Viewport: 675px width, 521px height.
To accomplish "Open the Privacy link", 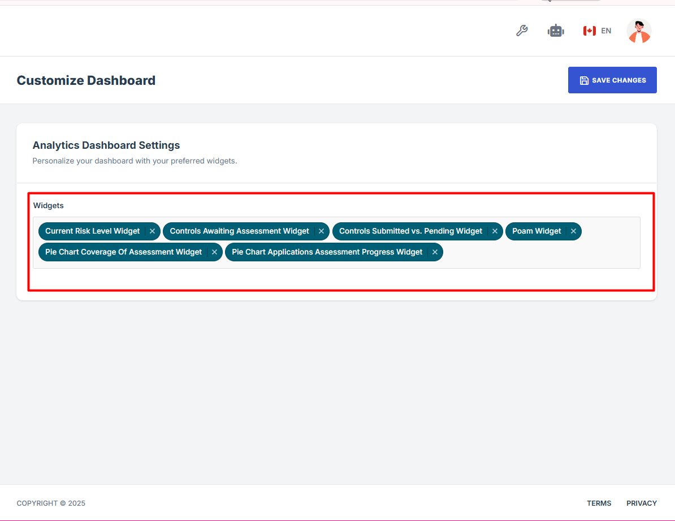I will pos(641,503).
